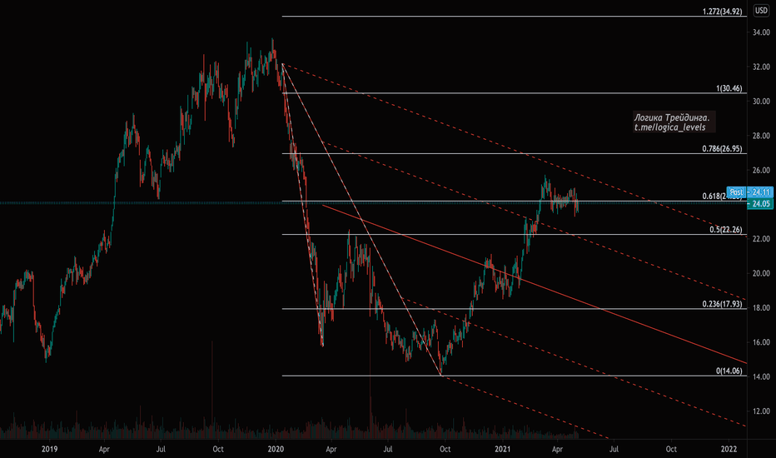Screen dimensions: 776x458
Task: Click the t.me/logica_levels text annotation
Action: [670, 127]
